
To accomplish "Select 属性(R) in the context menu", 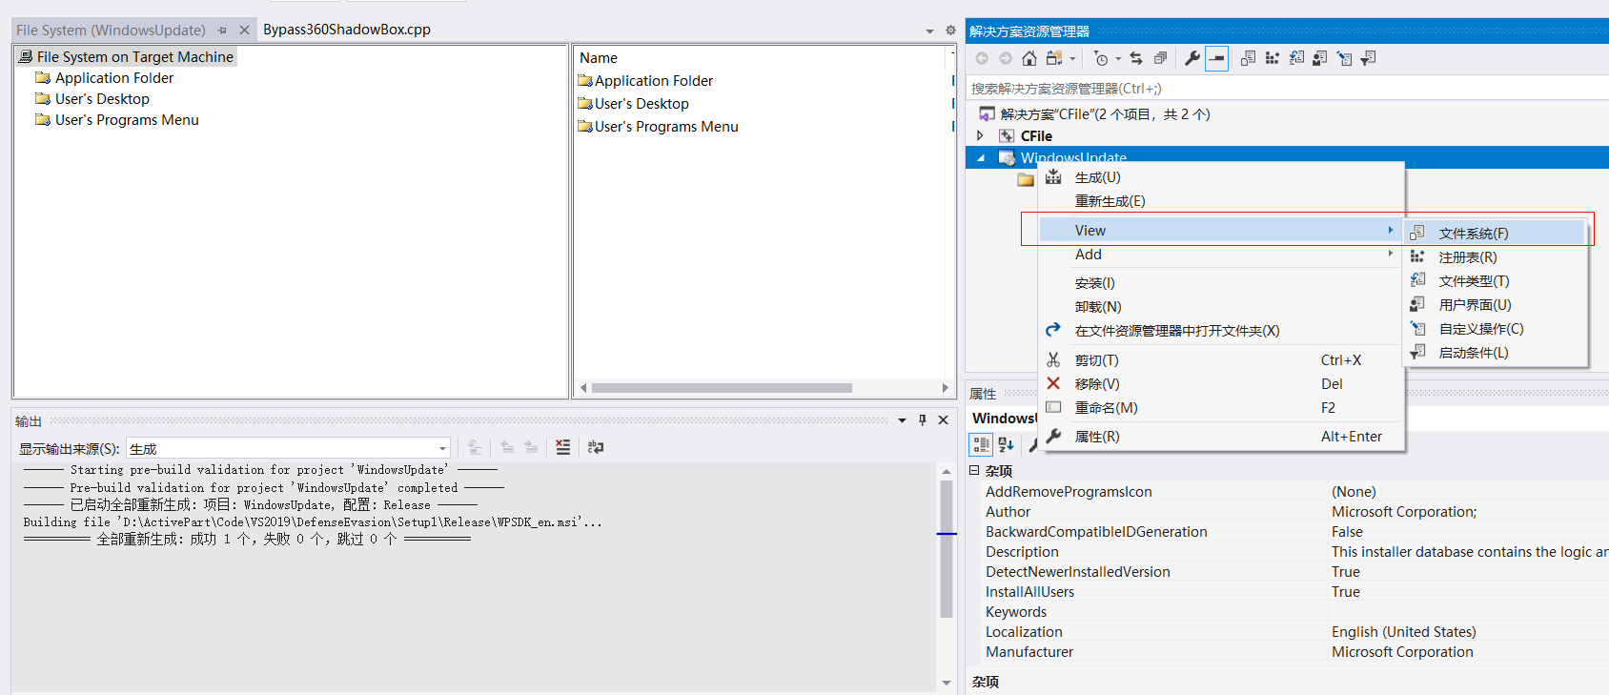I will click(1220, 437).
